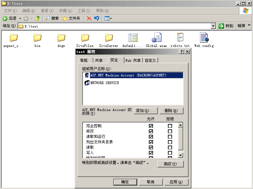
Task: Select the SiteServer folder icon
Action: [109, 38]
